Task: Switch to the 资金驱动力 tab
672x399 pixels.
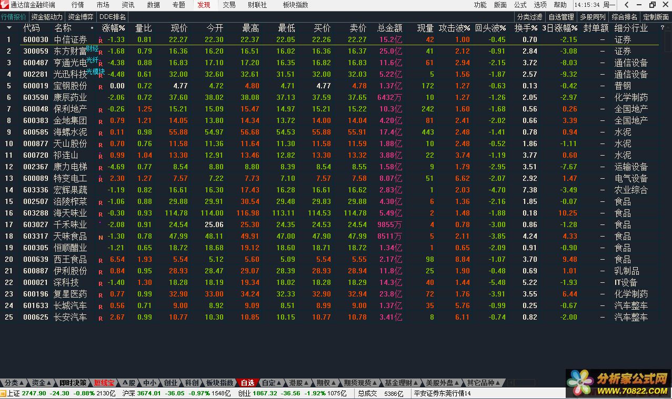Action: point(46,17)
